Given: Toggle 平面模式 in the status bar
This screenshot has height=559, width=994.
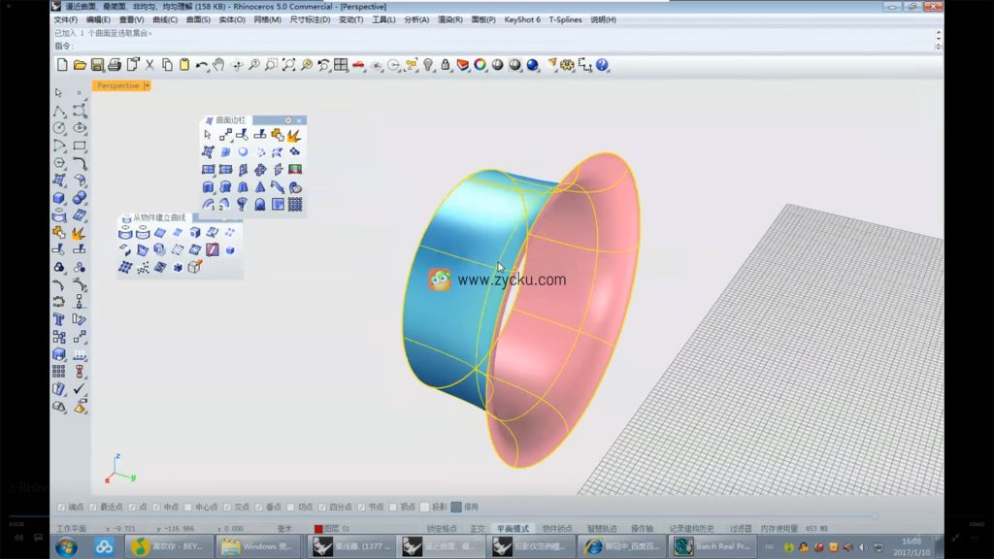Looking at the screenshot, I should (x=513, y=529).
